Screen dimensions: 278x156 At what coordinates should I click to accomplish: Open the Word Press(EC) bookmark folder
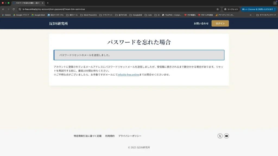click(x=89, y=15)
